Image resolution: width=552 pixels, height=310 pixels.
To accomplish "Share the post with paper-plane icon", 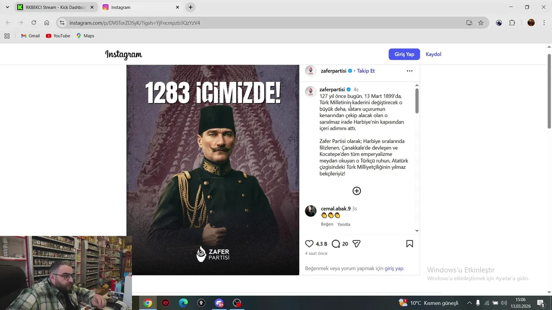I will 356,244.
